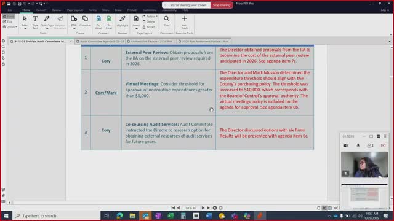
Task: Expand the Select tool dropdown arrow
Action: tap(25, 29)
